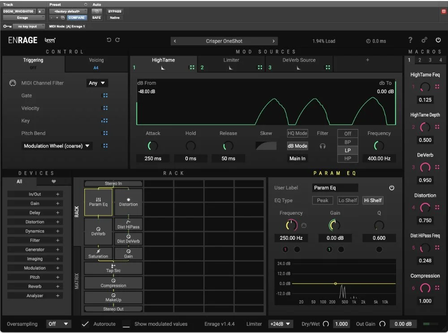This screenshot has height=333, width=448.
Task: Click the redo arrow icon
Action: [117, 40]
